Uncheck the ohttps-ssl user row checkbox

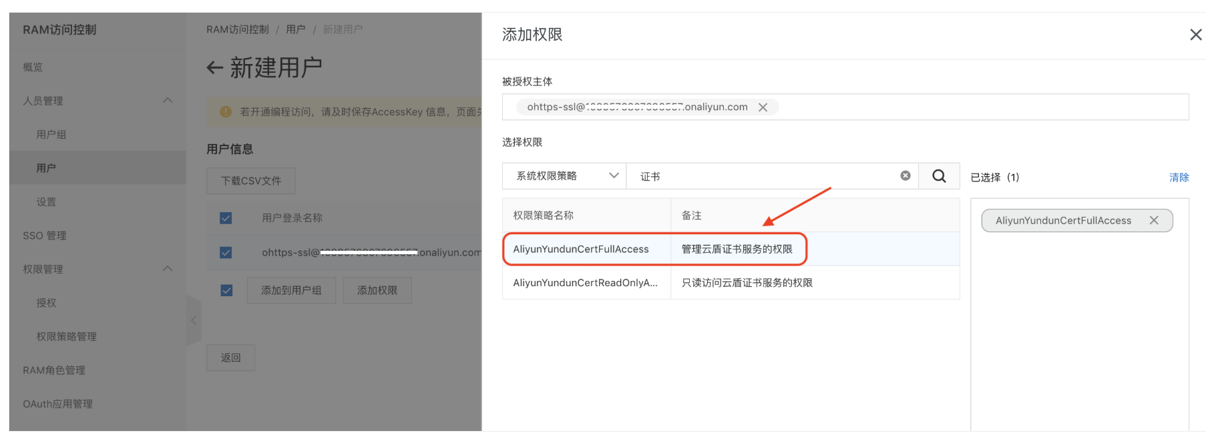(226, 252)
